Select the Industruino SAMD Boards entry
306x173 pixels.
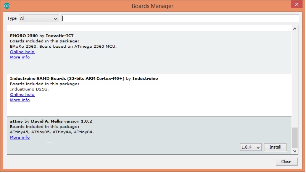[149, 95]
